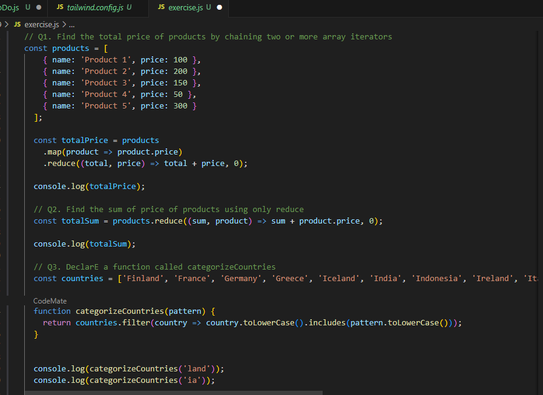Switch to the tailwind.config.js tab
The image size is (543, 395).
97,8
